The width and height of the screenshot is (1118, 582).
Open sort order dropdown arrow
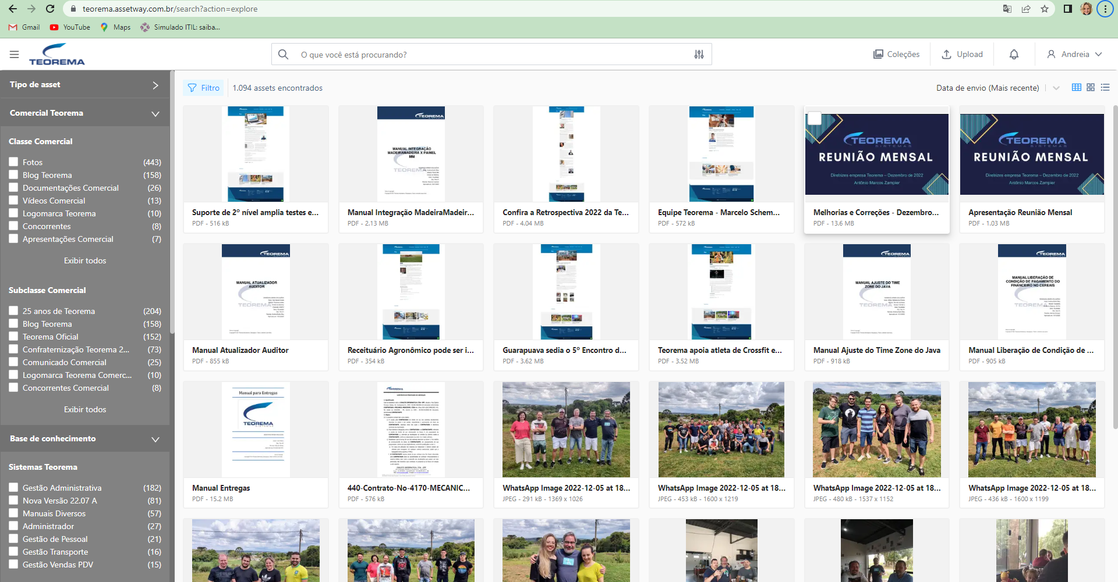tap(1056, 88)
